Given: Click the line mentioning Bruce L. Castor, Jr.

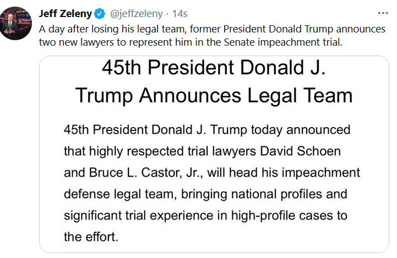Looking at the screenshot, I should click(212, 173).
